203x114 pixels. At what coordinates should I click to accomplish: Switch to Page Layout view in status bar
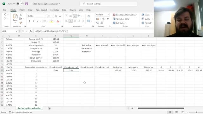click(176, 112)
